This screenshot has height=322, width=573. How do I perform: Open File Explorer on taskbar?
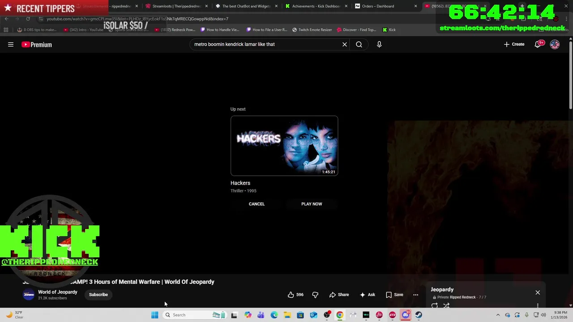pos(287,315)
